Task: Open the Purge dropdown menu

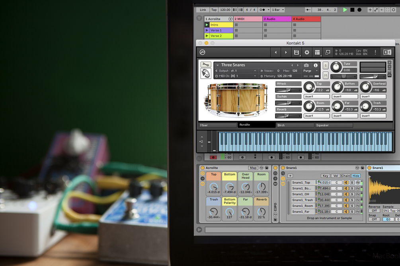Action: (311, 71)
